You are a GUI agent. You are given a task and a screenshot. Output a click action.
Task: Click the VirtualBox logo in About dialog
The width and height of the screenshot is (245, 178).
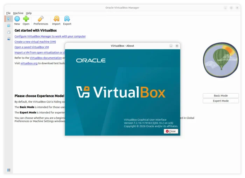[x=121, y=92]
